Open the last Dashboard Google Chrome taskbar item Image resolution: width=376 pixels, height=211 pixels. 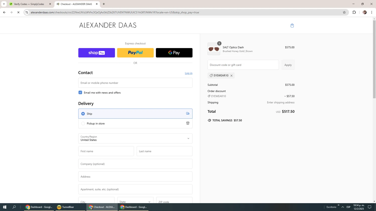(134, 207)
